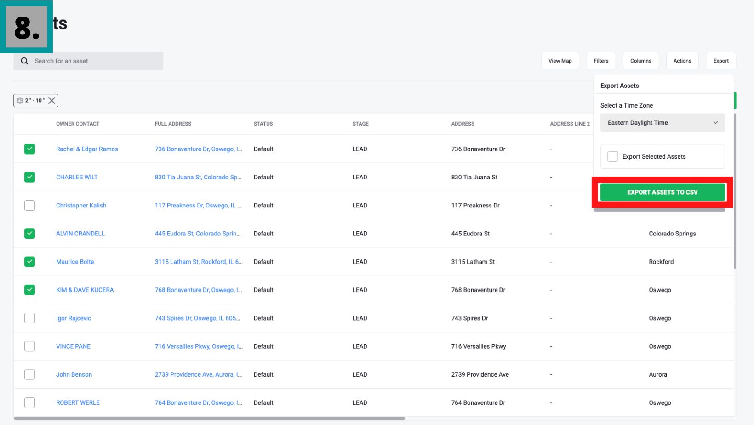This screenshot has height=425, width=754.
Task: Open John Benson contact link
Action: point(74,374)
